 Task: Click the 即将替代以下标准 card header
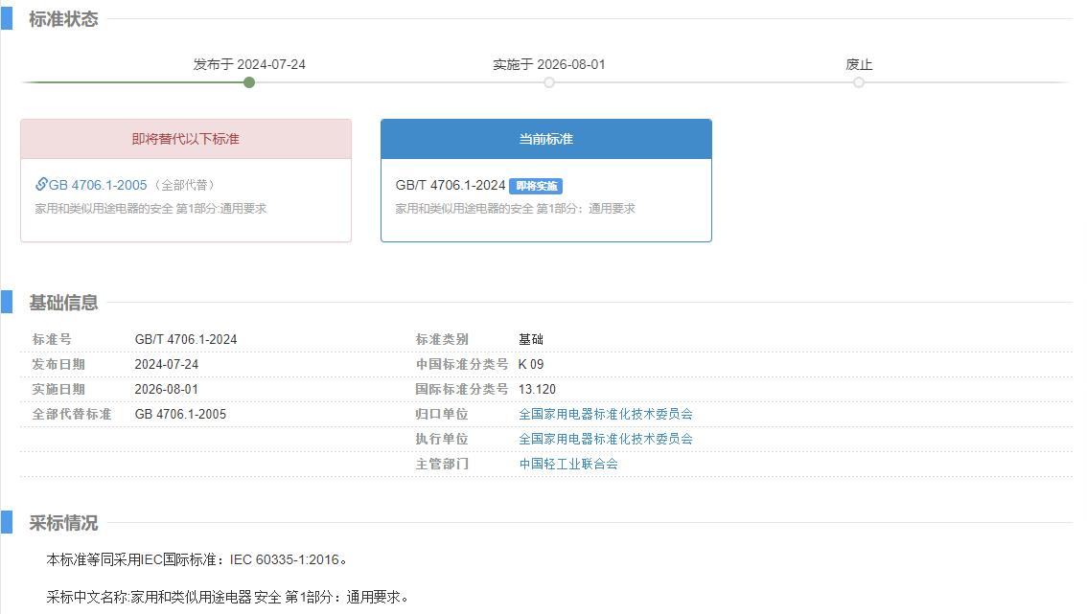click(186, 139)
